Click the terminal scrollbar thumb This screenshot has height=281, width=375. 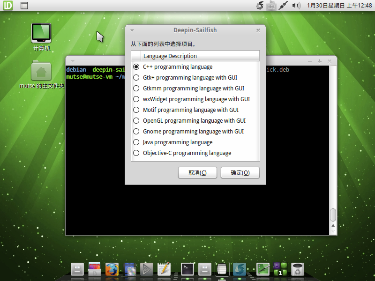333,215
